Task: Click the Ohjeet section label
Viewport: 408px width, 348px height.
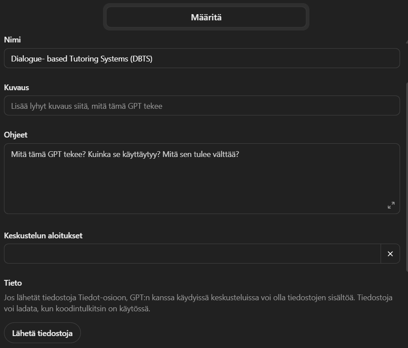Action: pyautogui.click(x=15, y=135)
